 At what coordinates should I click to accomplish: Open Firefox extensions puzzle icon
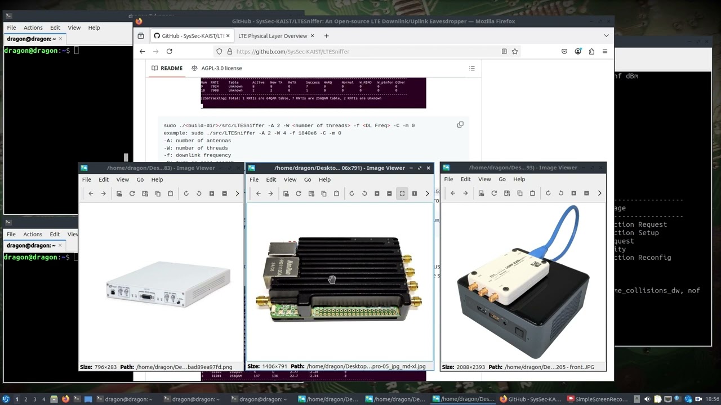point(591,51)
